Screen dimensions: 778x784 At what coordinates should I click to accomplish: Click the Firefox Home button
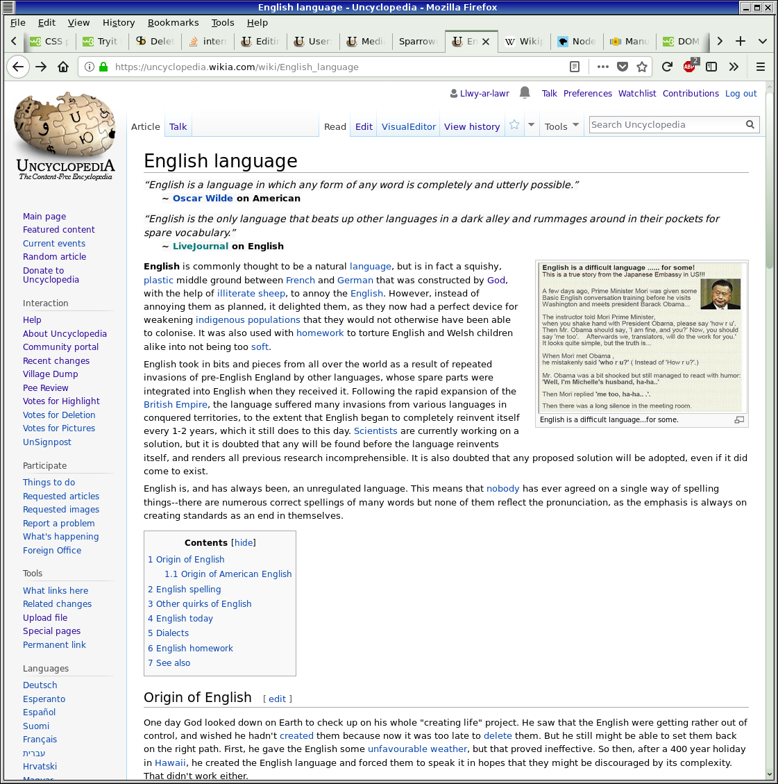coord(63,67)
